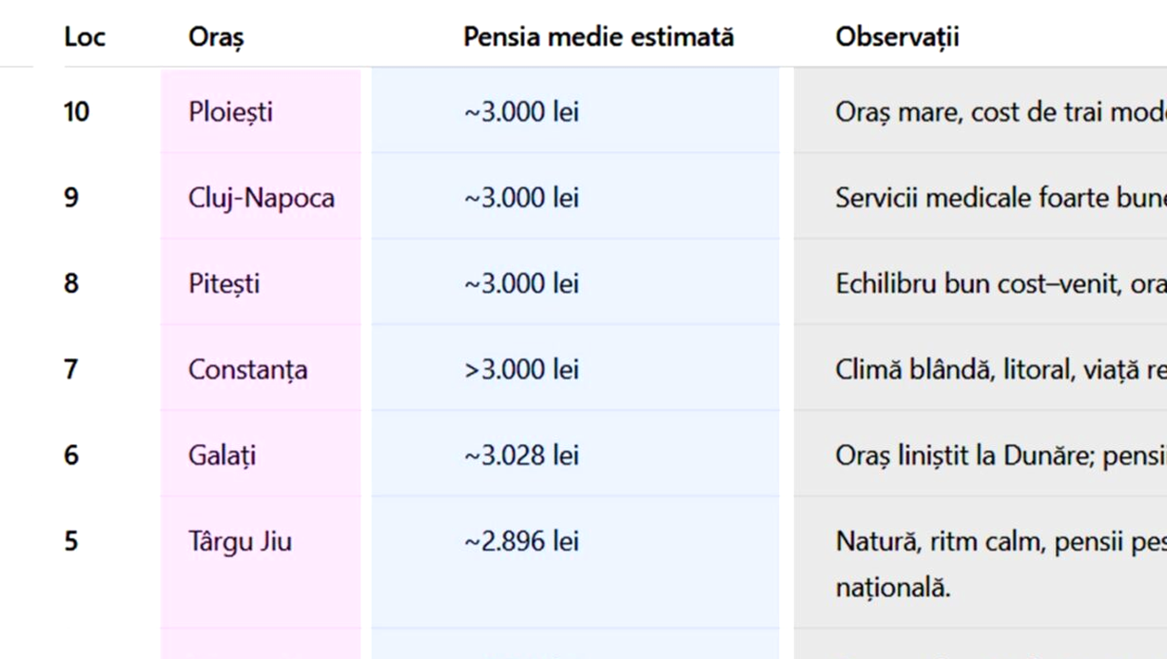Click the ~2.896 lei pension value
Screen dimensions: 1167x659
click(x=521, y=541)
